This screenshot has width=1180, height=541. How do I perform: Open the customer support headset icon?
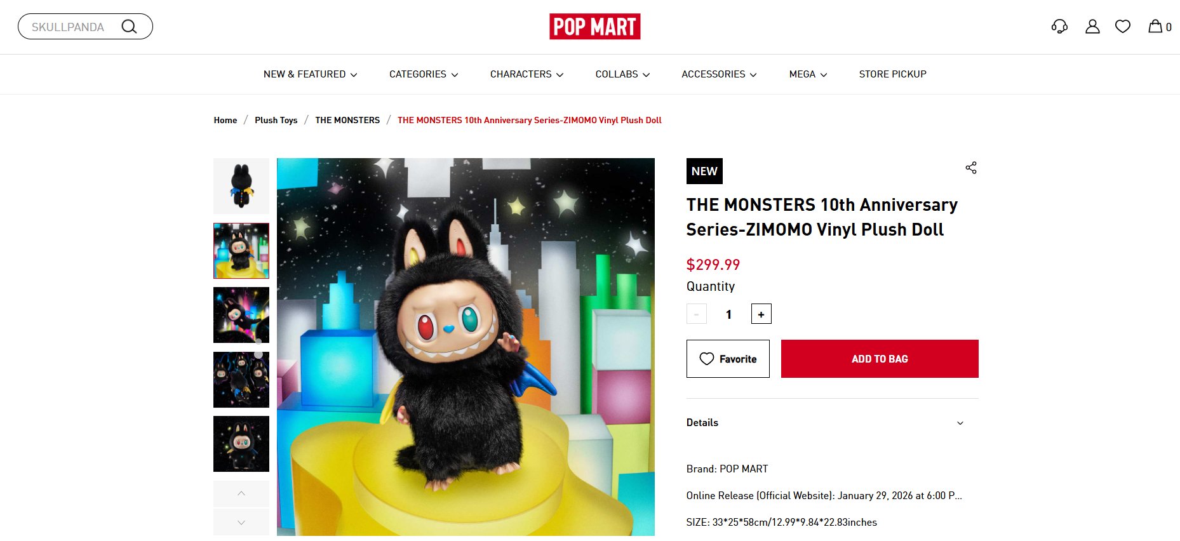click(x=1059, y=27)
